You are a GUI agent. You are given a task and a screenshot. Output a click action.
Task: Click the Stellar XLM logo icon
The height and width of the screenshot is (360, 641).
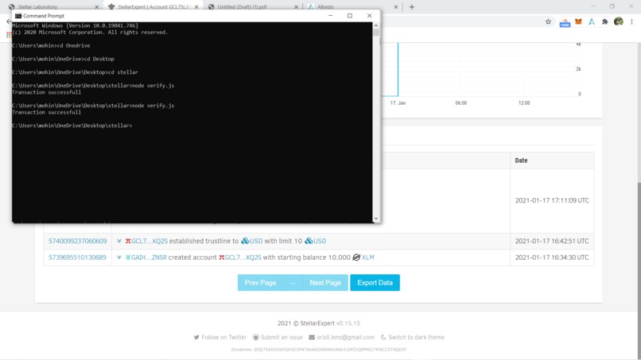pos(356,257)
